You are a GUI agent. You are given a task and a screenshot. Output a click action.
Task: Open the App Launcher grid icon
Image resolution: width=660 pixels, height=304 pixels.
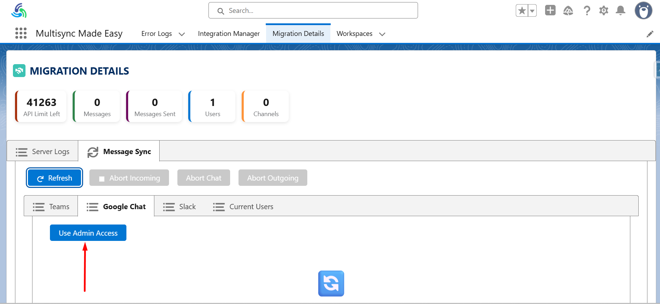[x=21, y=33]
